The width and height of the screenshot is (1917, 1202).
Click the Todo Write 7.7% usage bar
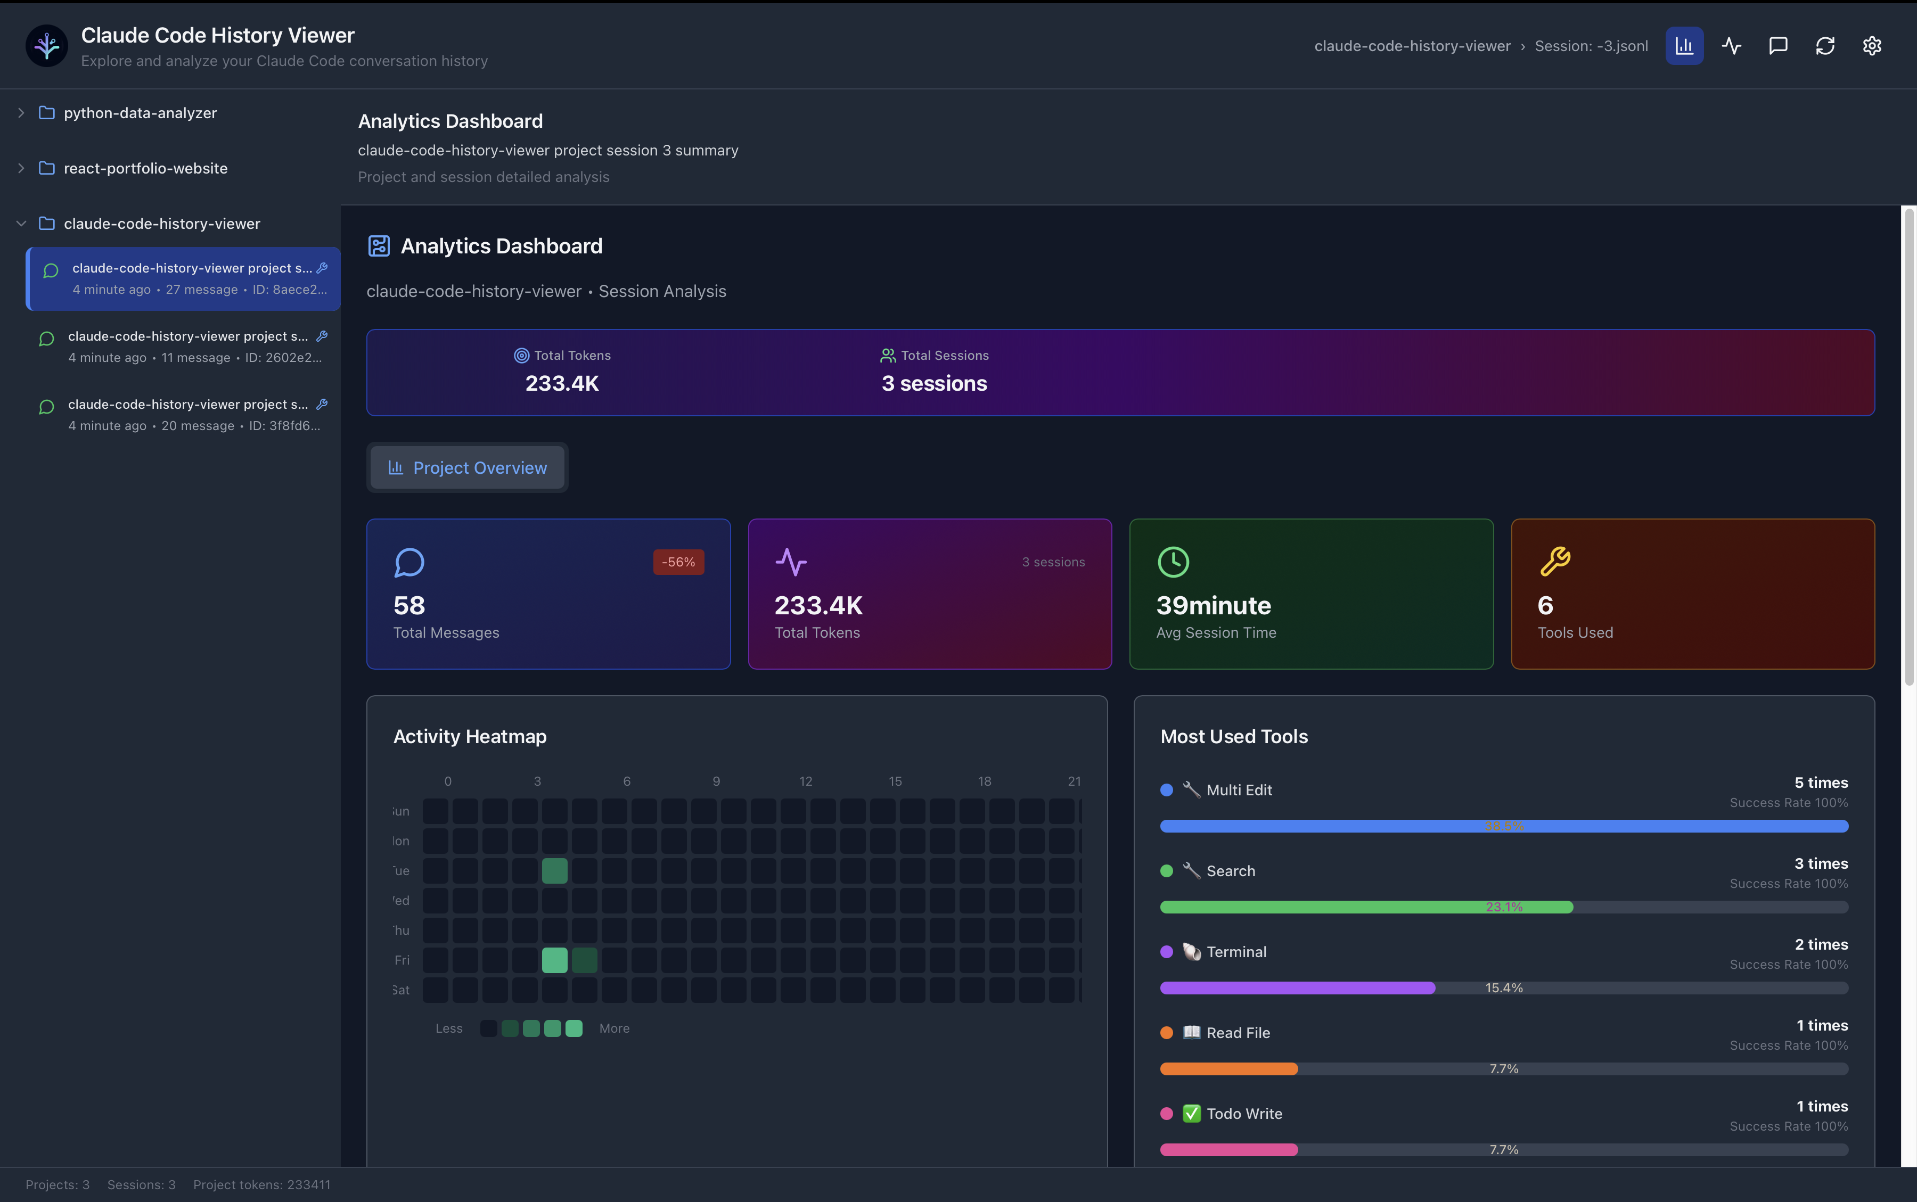pyautogui.click(x=1504, y=1150)
